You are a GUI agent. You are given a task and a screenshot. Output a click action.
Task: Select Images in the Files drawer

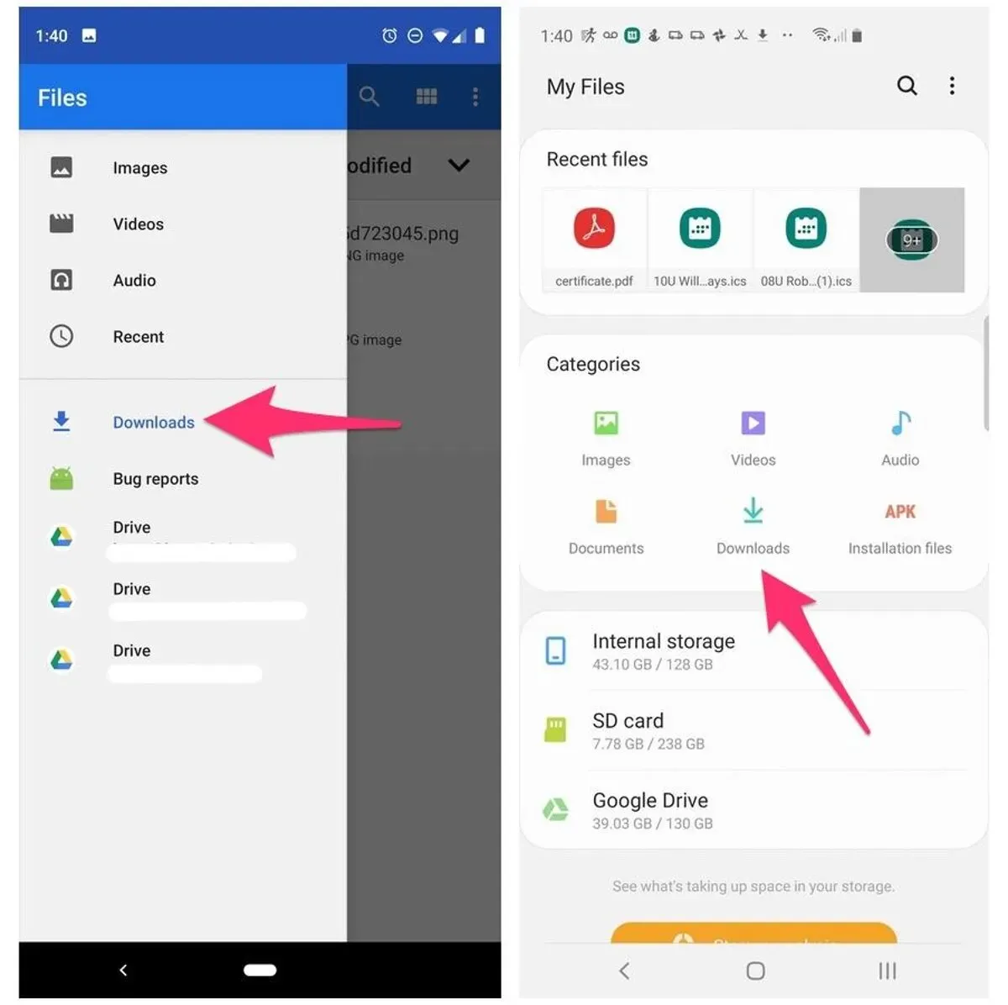(x=139, y=168)
